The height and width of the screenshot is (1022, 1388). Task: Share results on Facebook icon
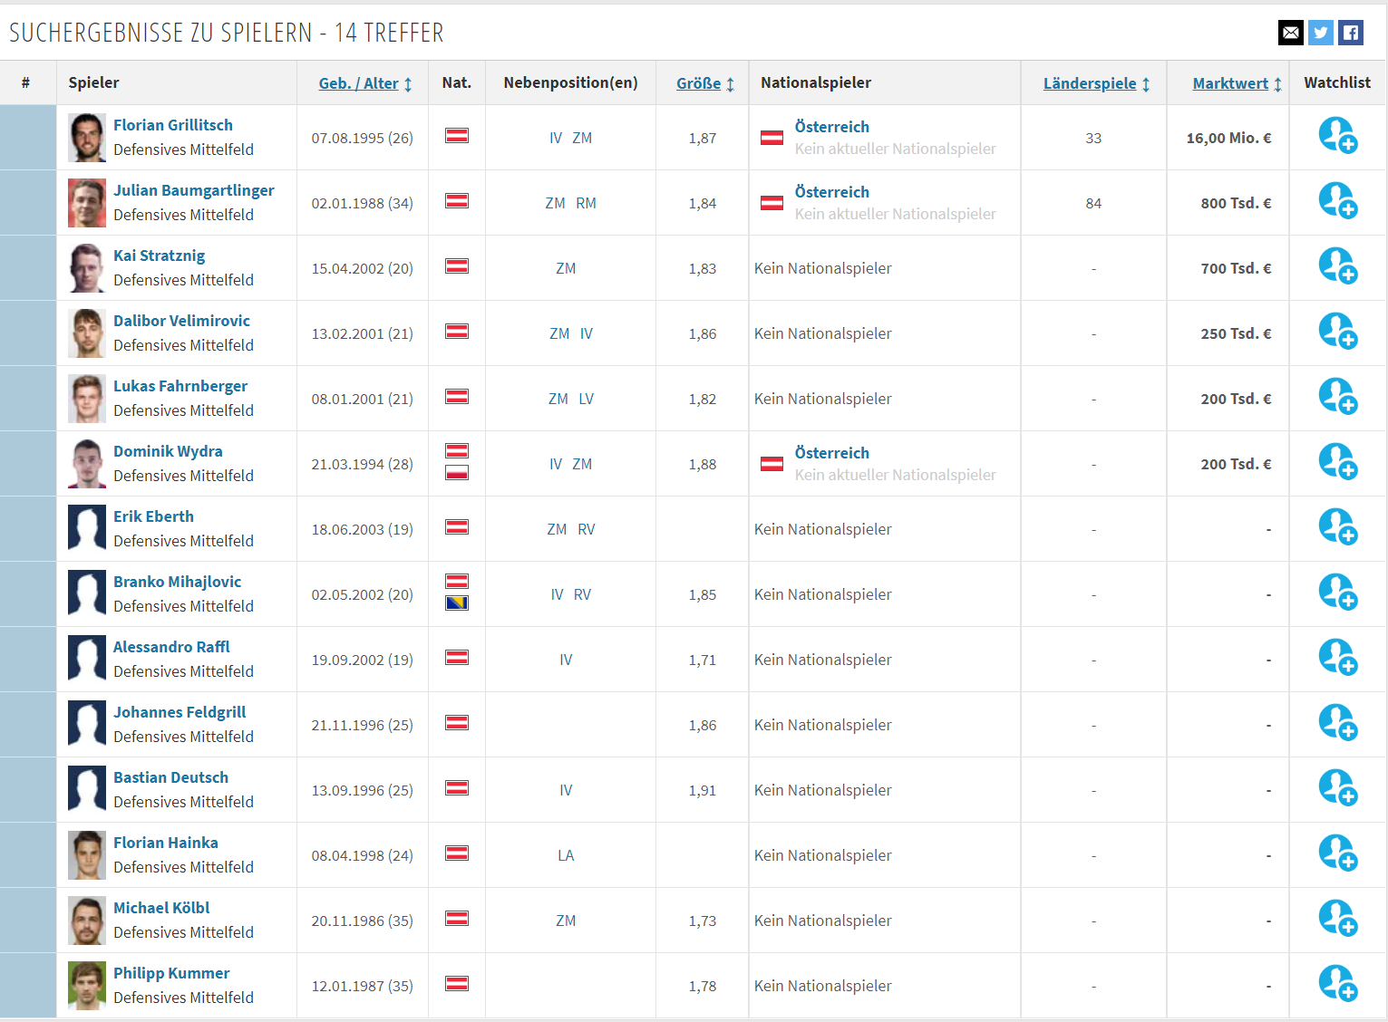[1351, 33]
